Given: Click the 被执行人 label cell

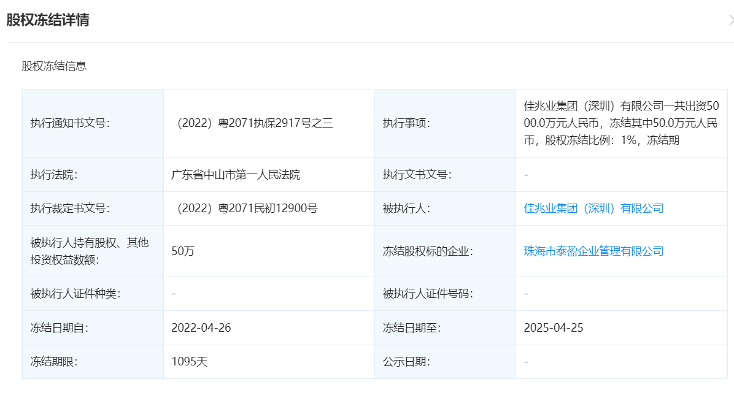Looking at the screenshot, I should point(406,208).
